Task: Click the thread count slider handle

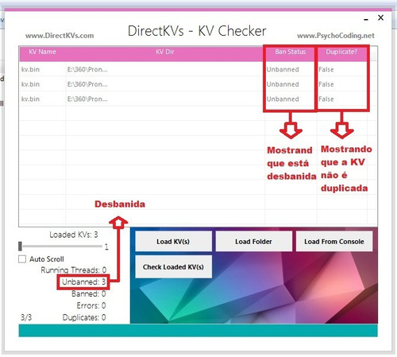Action: point(20,246)
